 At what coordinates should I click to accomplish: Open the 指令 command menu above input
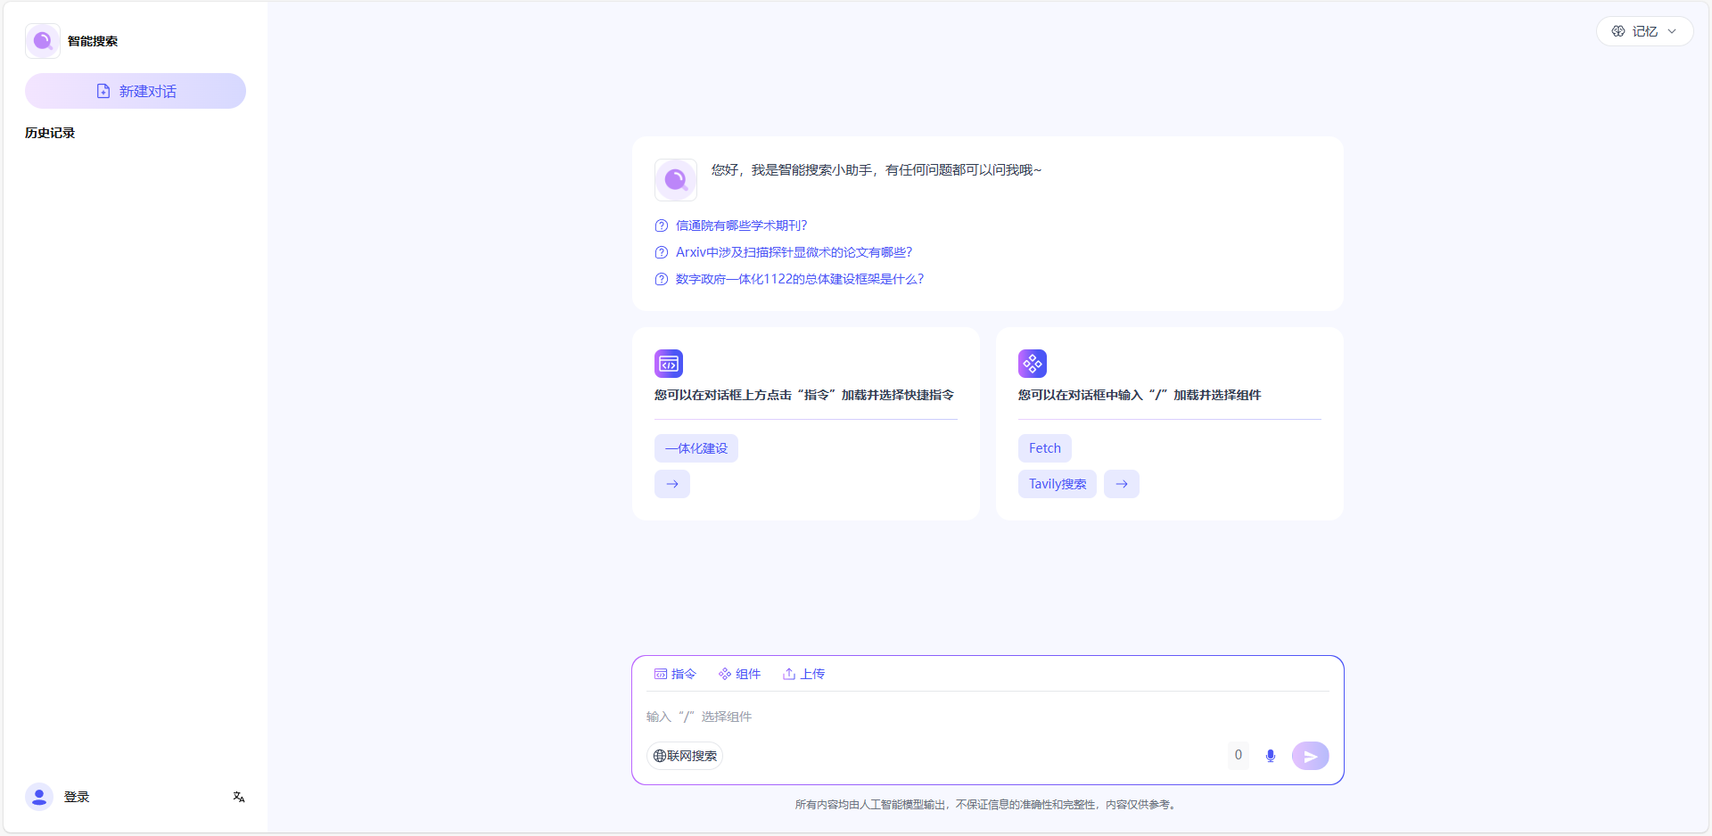pyautogui.click(x=675, y=674)
